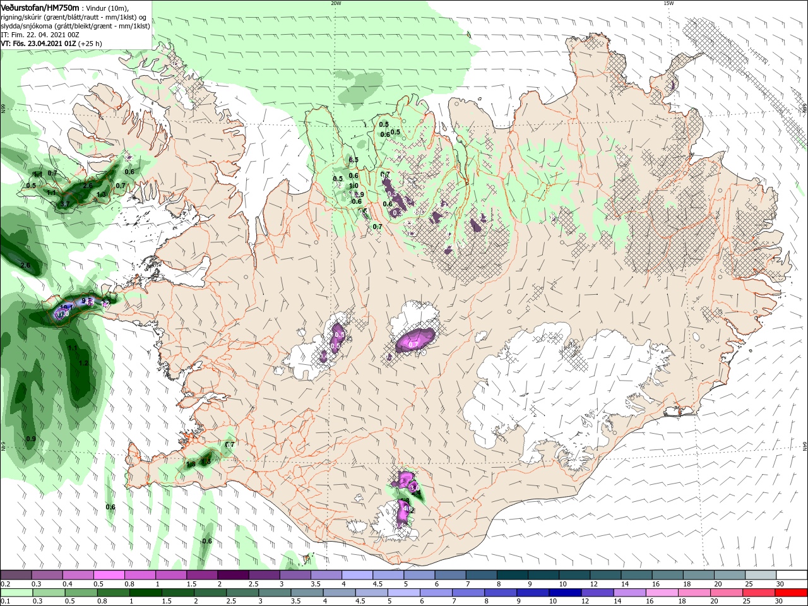Select the deep blue swatch after 10 on lower scale

click(566, 593)
